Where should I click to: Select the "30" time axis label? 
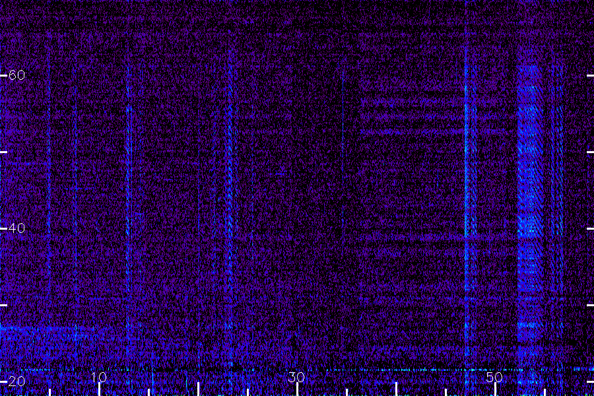click(296, 377)
